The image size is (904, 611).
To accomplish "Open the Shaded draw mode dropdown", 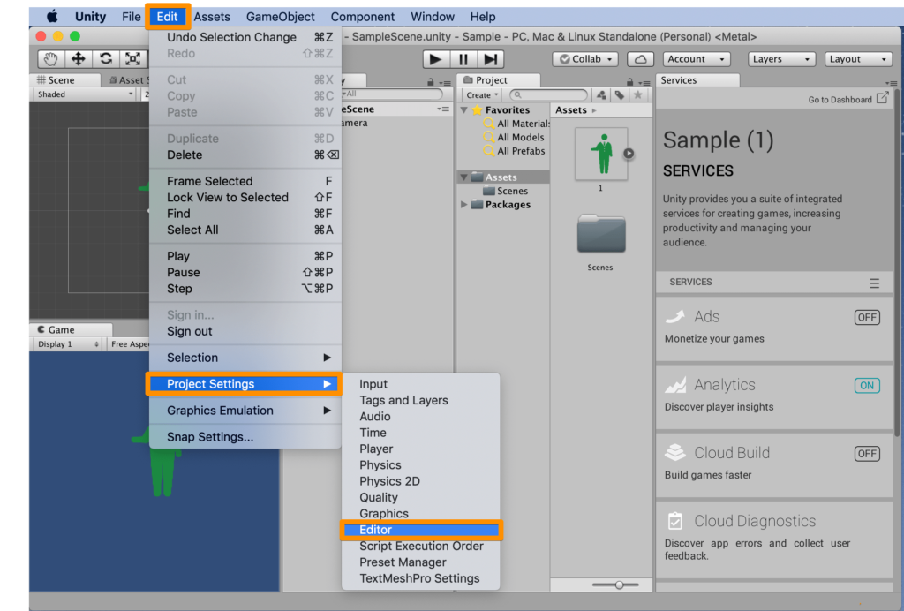I will pos(85,94).
